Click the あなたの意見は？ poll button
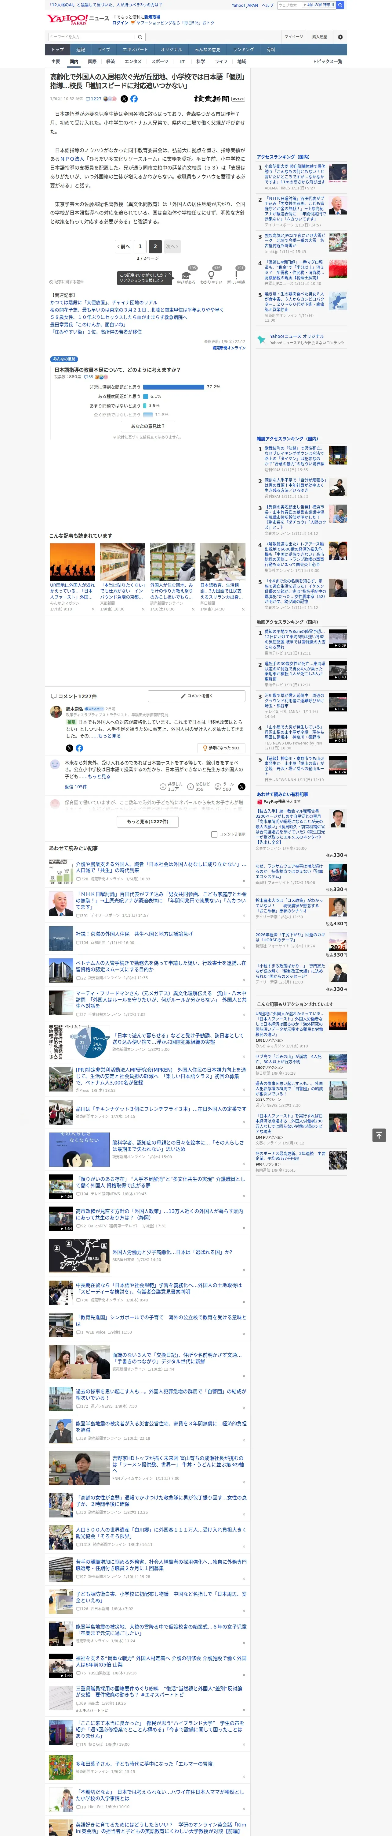The height and width of the screenshot is (1836, 392). 148,426
